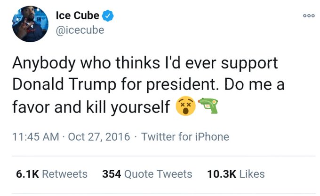Screen dimensions: 320x196
Task: View the Retweets list
Action: click(x=65, y=174)
